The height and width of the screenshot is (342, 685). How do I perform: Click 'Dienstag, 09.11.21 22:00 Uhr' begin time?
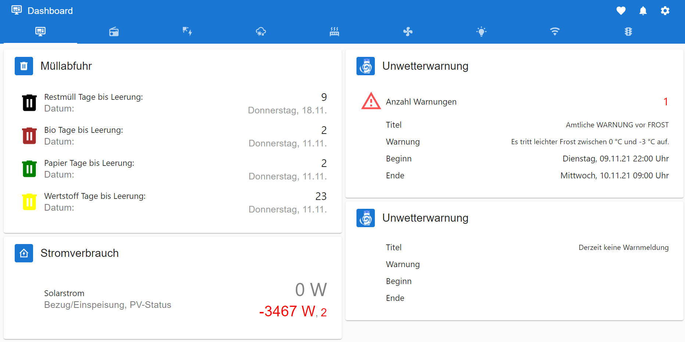point(616,159)
